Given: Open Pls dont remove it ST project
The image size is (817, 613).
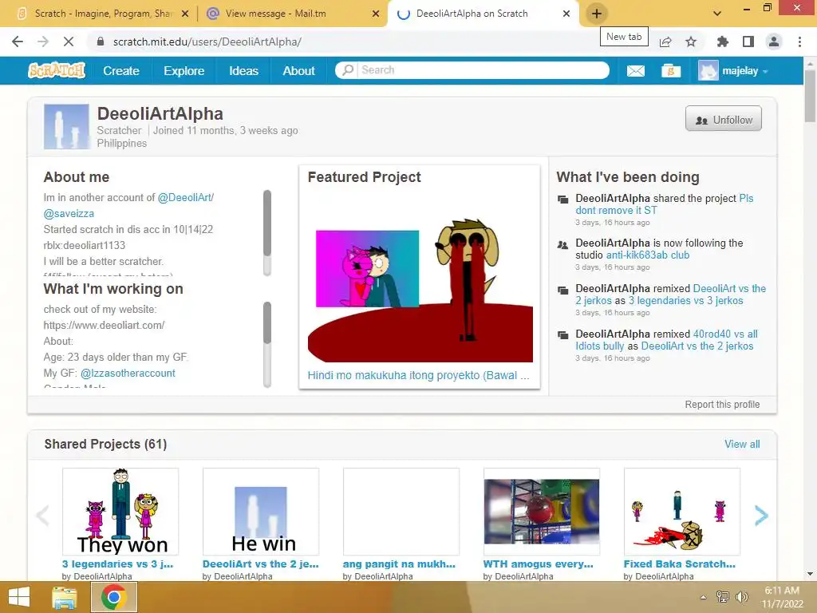Looking at the screenshot, I should click(x=665, y=204).
